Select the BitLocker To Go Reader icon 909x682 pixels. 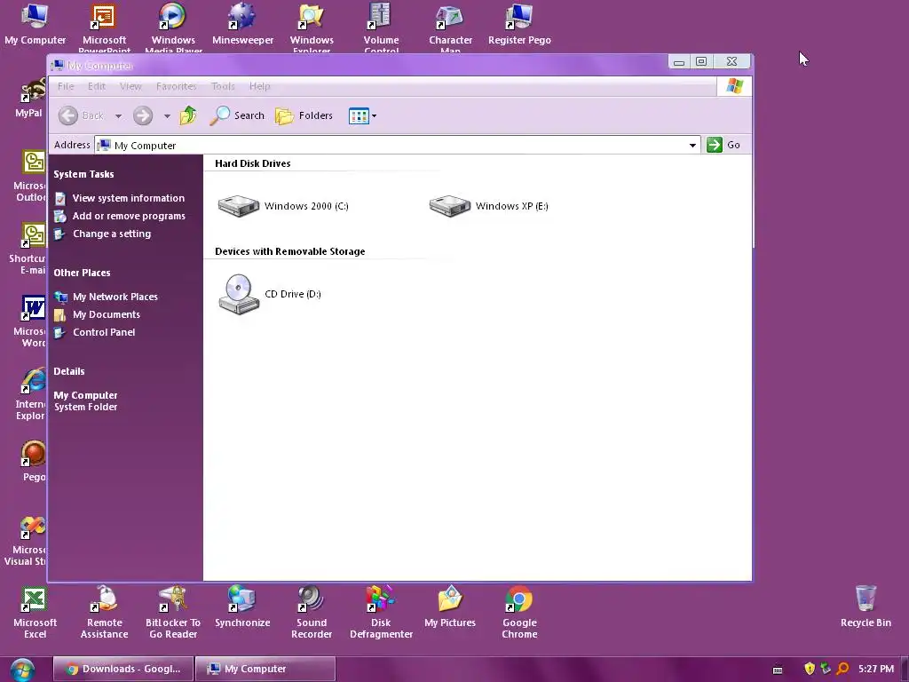pos(173,613)
